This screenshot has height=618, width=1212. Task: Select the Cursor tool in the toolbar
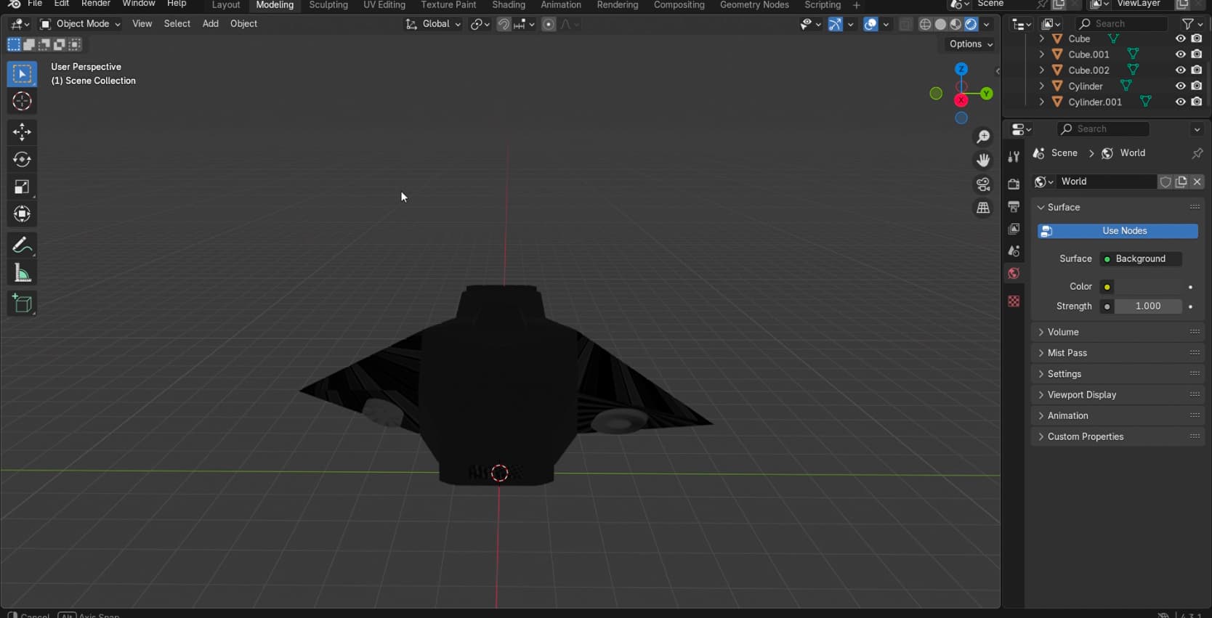coord(22,102)
